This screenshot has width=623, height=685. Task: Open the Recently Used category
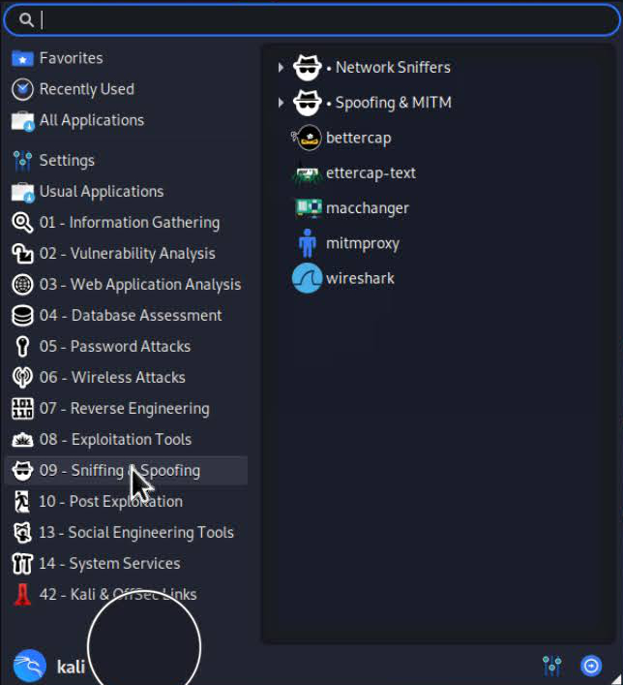click(126, 89)
